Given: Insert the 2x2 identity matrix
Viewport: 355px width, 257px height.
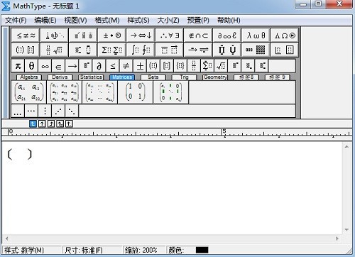Looking at the screenshot, I should click(x=136, y=92).
